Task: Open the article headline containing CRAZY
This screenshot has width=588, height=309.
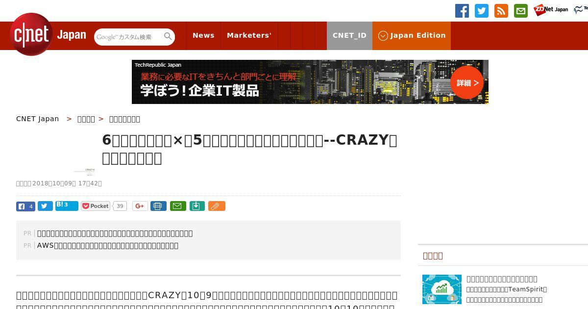Action: point(249,149)
